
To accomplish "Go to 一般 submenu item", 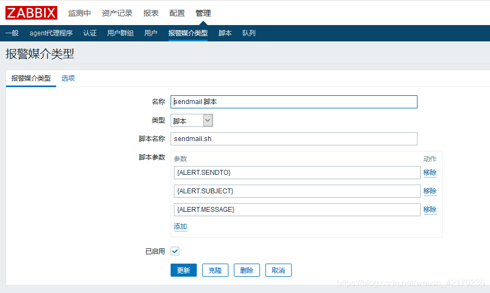I will pos(12,33).
